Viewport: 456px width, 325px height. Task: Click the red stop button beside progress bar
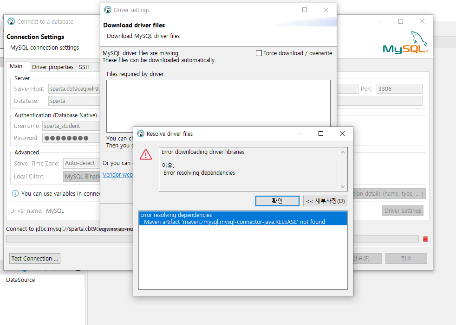[x=425, y=239]
